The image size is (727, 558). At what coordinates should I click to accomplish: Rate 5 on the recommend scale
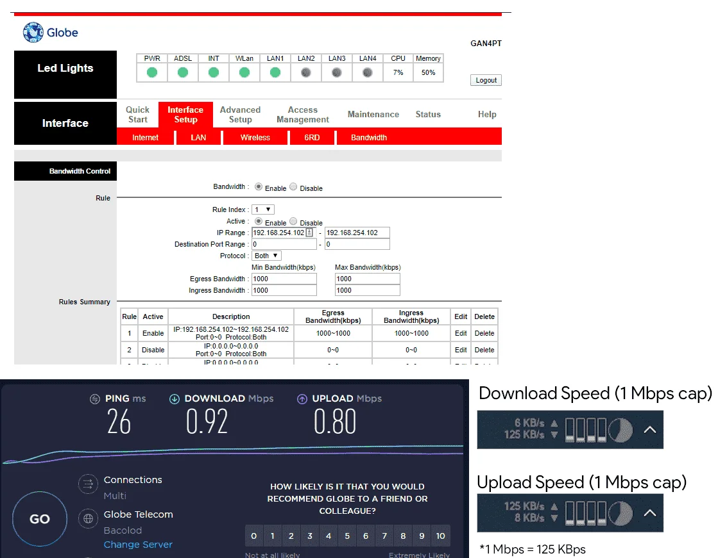coord(347,536)
